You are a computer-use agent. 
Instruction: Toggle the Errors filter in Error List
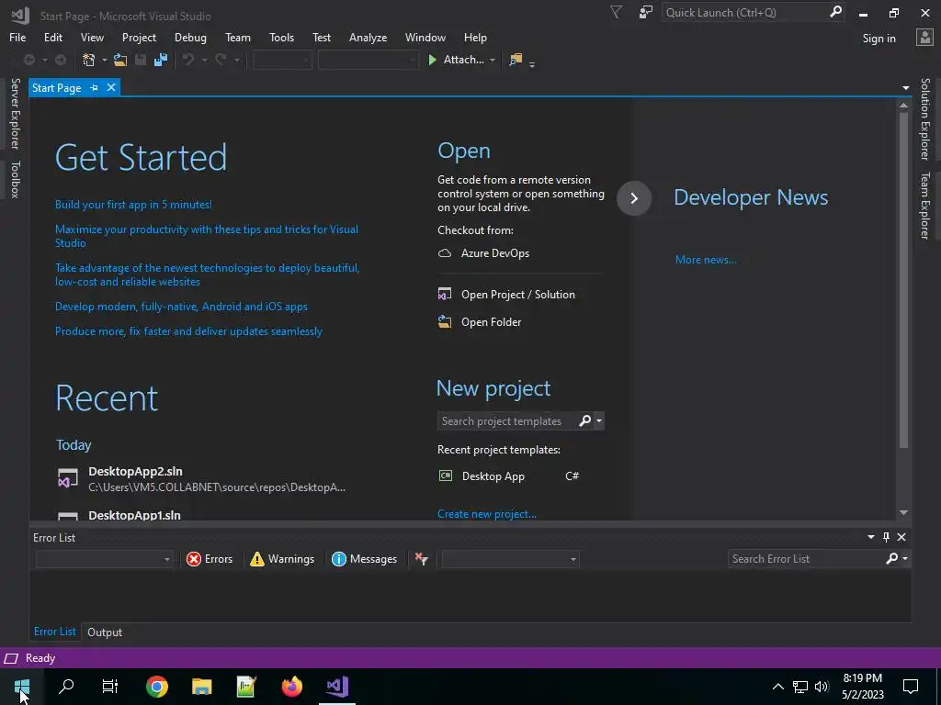pos(210,559)
